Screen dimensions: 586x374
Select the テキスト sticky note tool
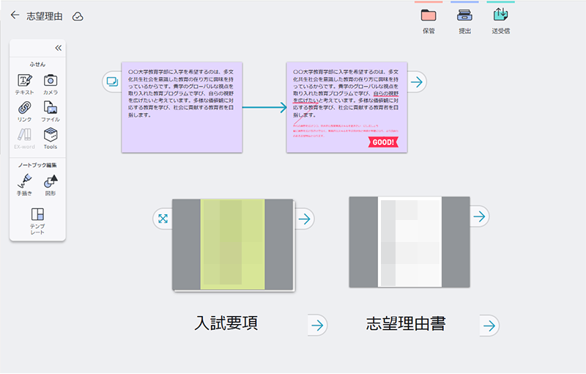[25, 82]
